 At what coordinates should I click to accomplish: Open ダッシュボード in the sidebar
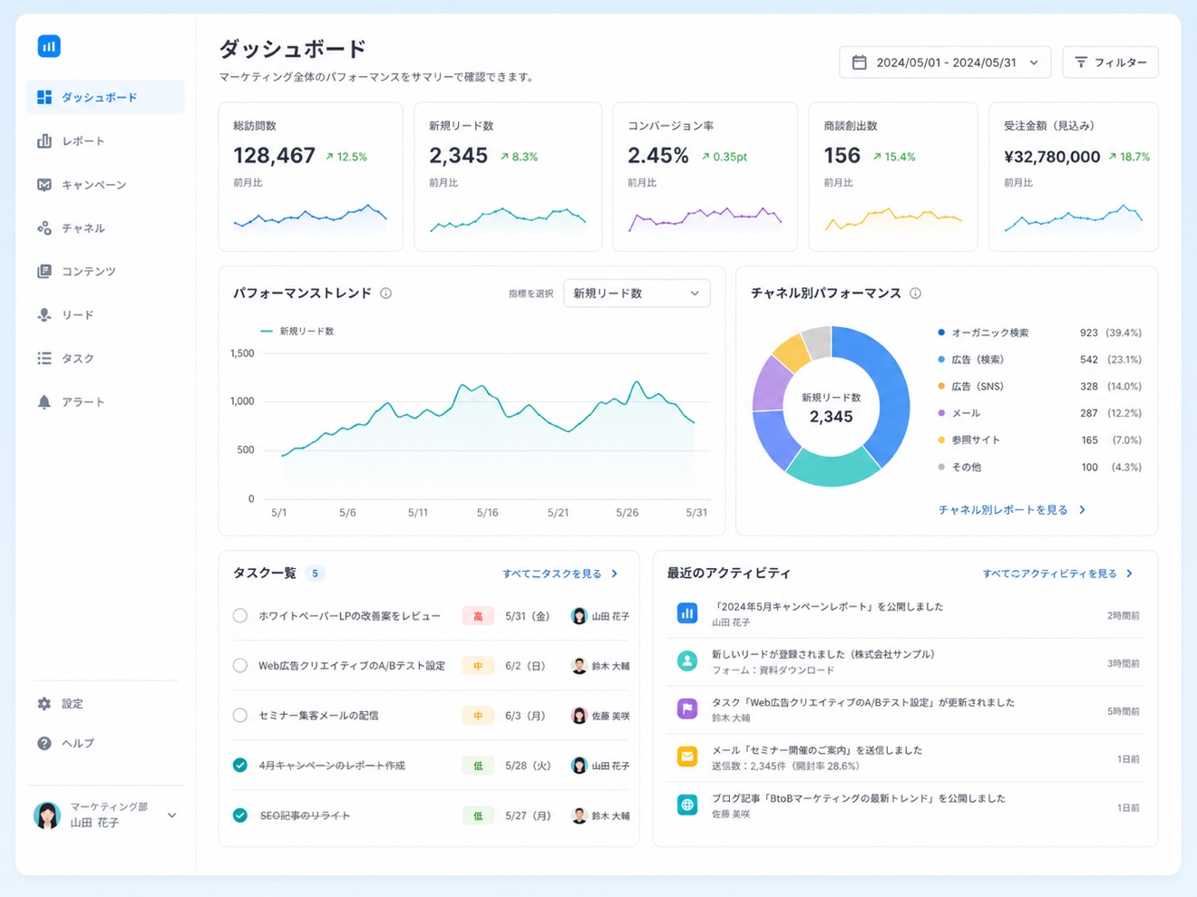(105, 97)
